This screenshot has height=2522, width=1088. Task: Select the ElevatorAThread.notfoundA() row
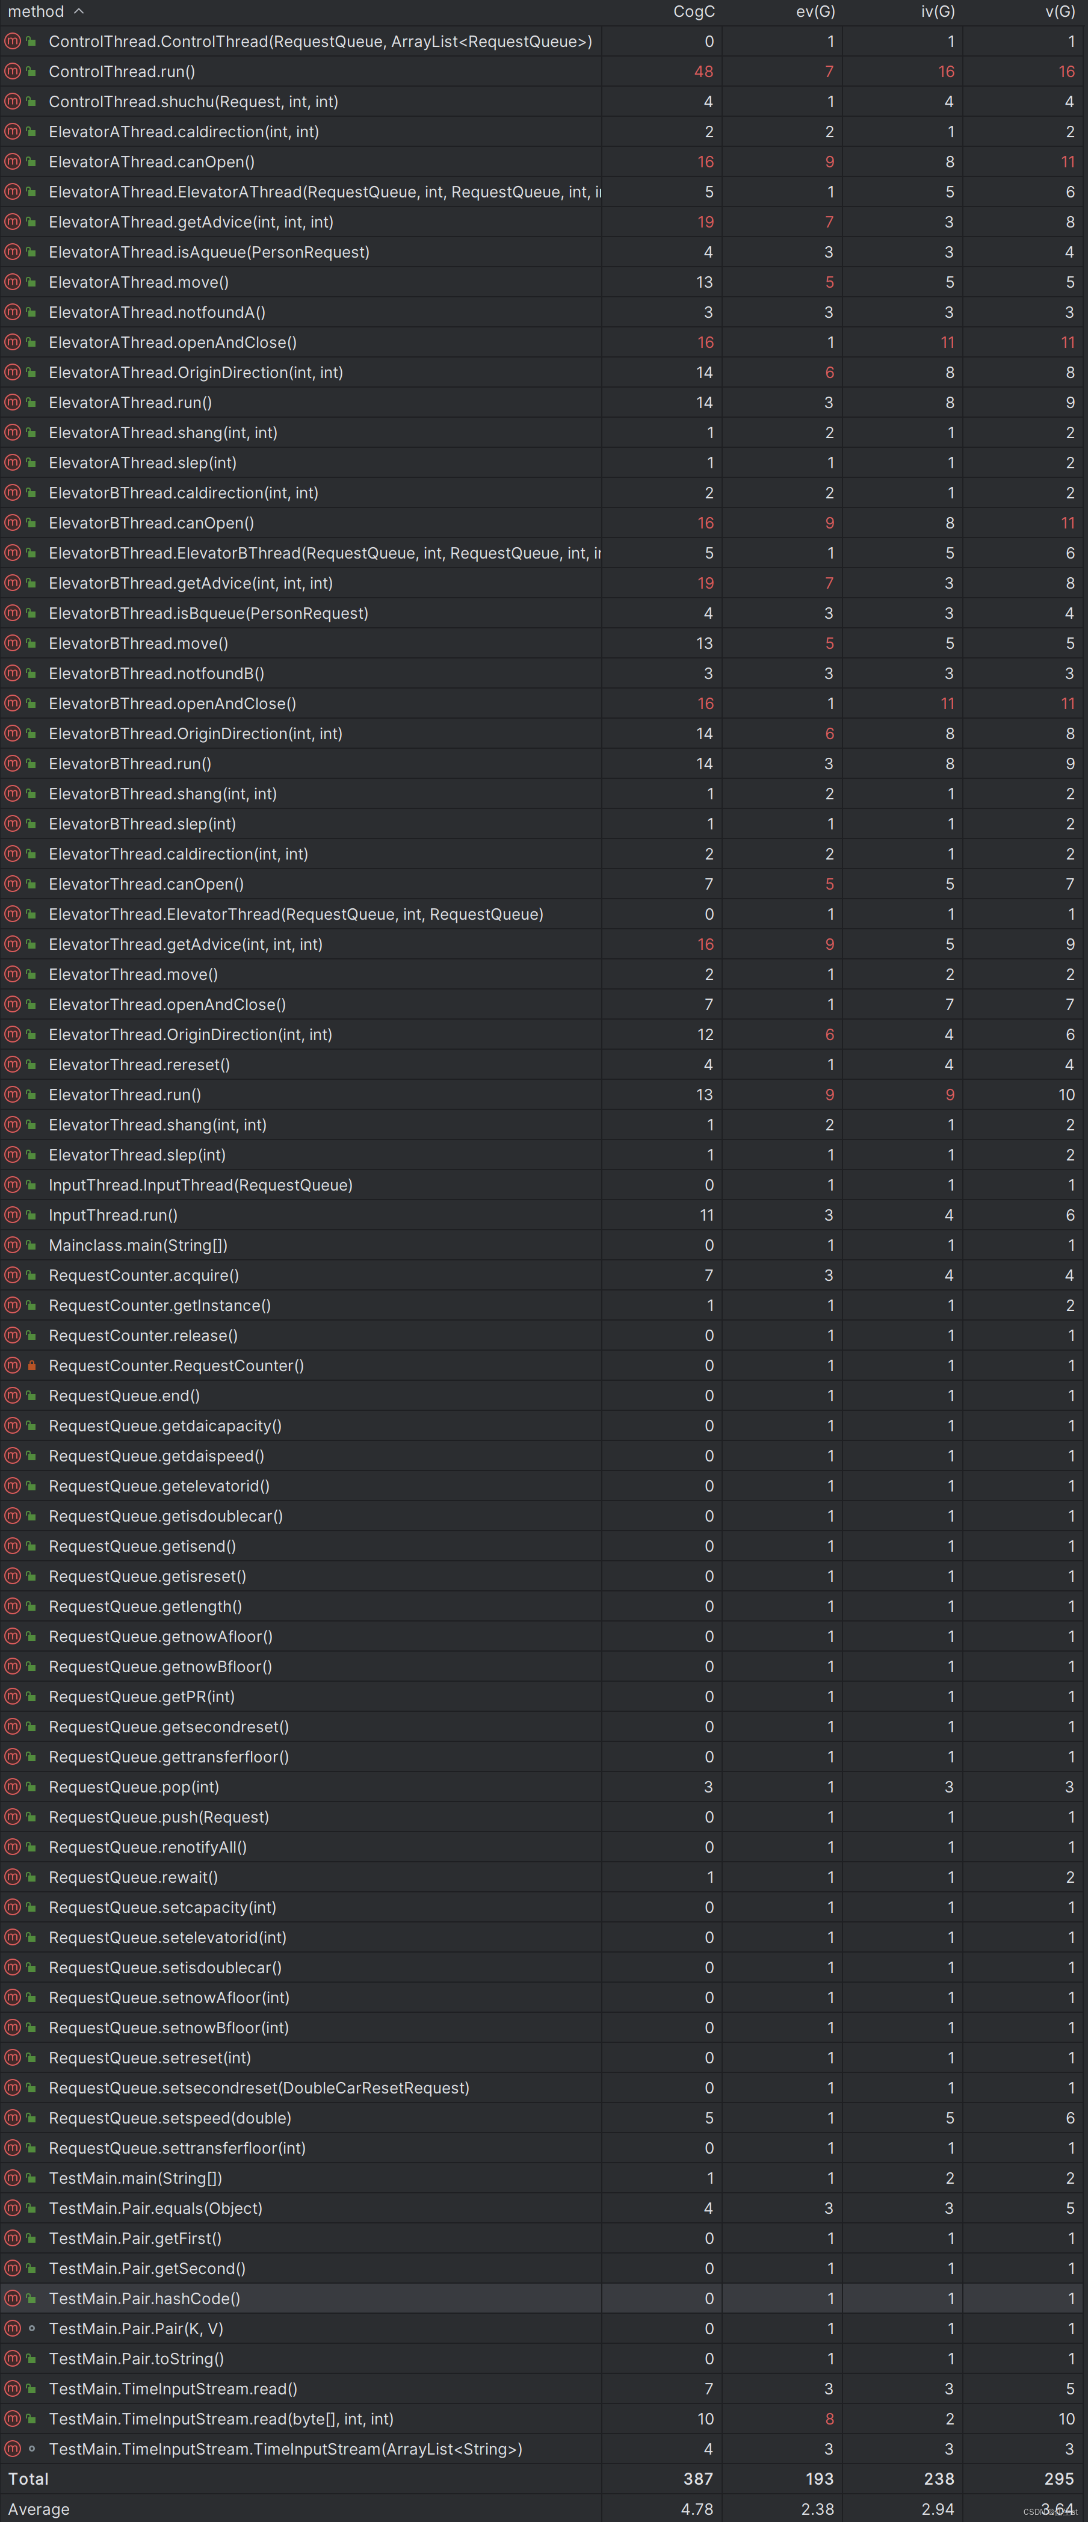point(544,312)
